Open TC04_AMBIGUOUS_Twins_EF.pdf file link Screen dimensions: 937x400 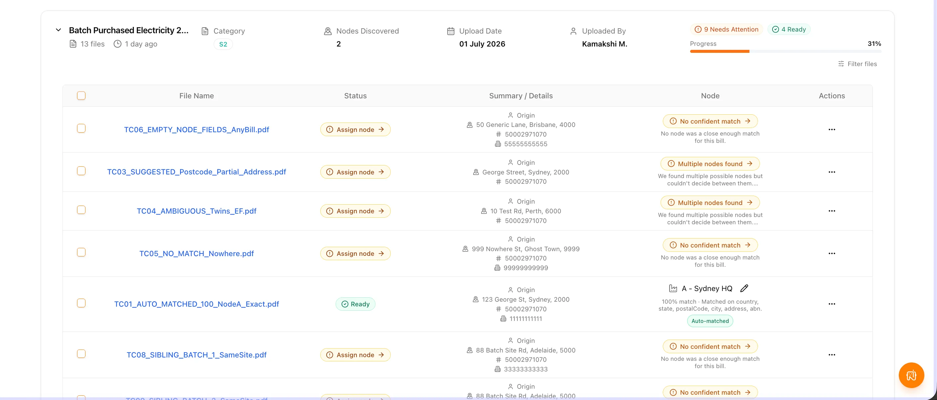[x=196, y=211]
